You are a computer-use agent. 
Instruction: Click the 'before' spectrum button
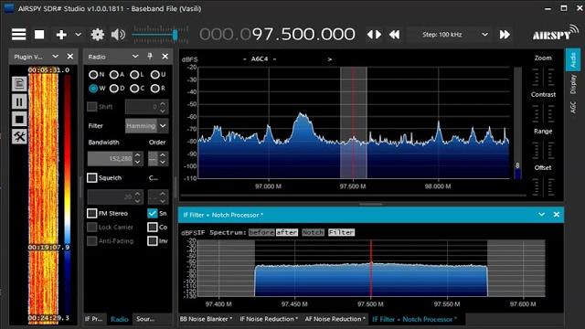point(261,232)
